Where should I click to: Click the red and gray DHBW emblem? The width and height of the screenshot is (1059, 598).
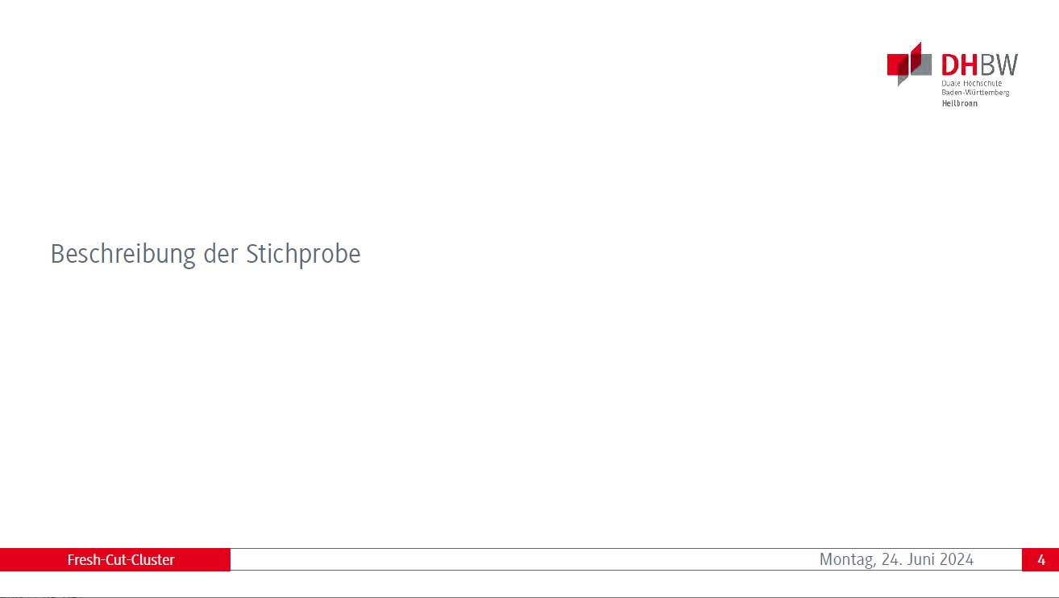[x=909, y=64]
